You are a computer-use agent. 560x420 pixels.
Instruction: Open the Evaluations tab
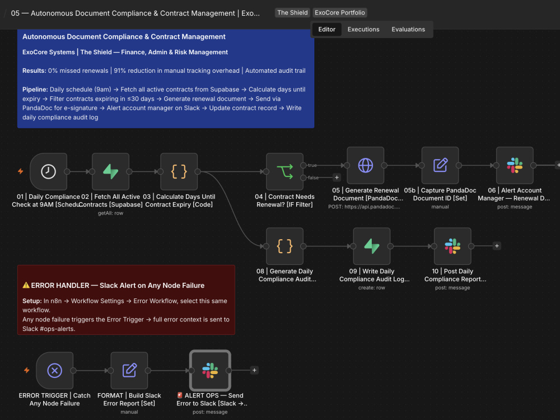[408, 29]
